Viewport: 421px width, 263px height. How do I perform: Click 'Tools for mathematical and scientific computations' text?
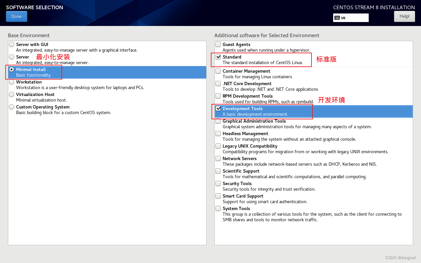294,177
